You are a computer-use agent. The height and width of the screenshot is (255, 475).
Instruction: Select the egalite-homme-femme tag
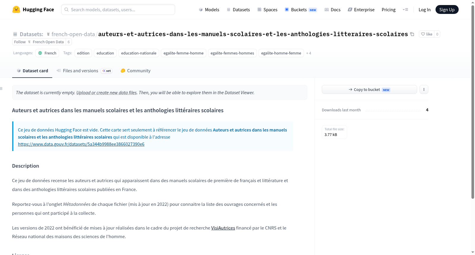pyautogui.click(x=281, y=53)
